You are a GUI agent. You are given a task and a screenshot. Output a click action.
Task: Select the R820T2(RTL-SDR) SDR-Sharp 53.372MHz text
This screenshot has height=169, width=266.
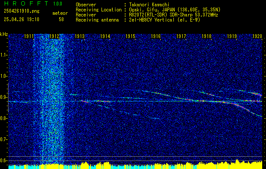[173, 15]
